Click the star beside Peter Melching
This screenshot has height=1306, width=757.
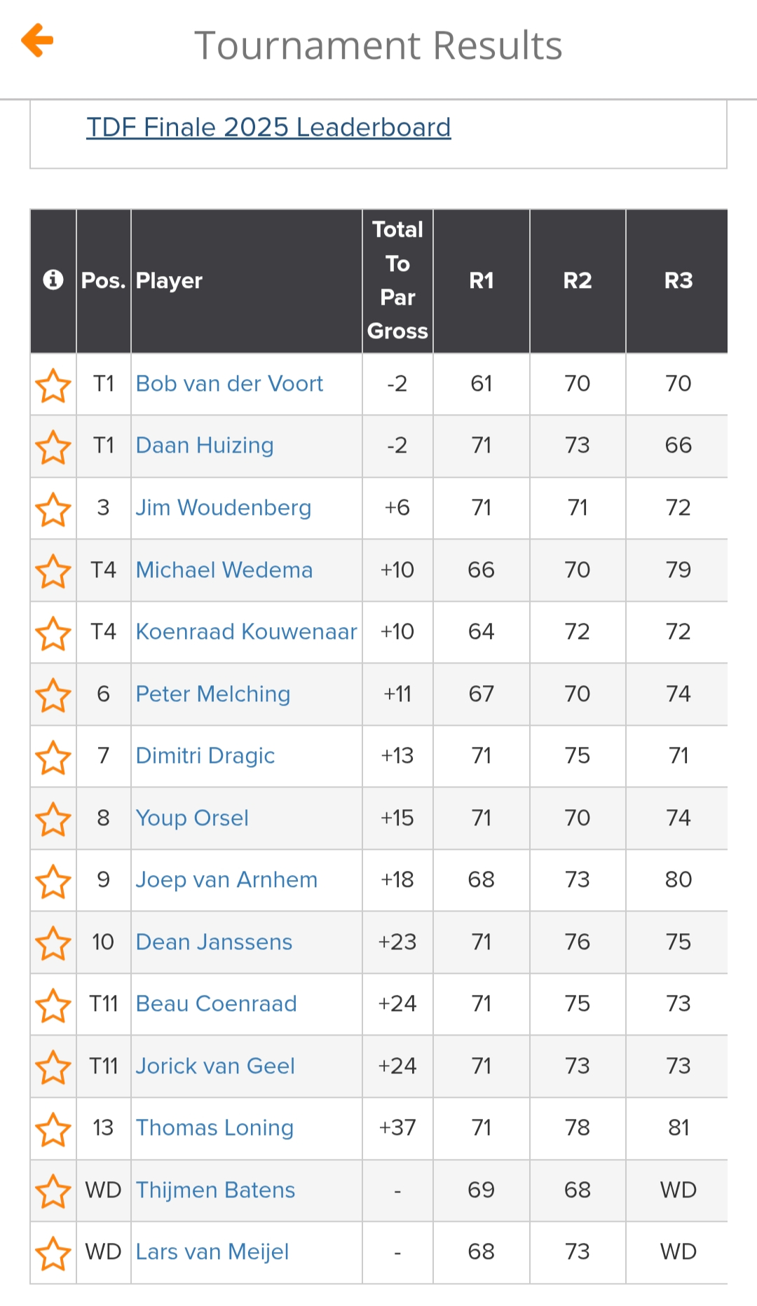pos(53,694)
